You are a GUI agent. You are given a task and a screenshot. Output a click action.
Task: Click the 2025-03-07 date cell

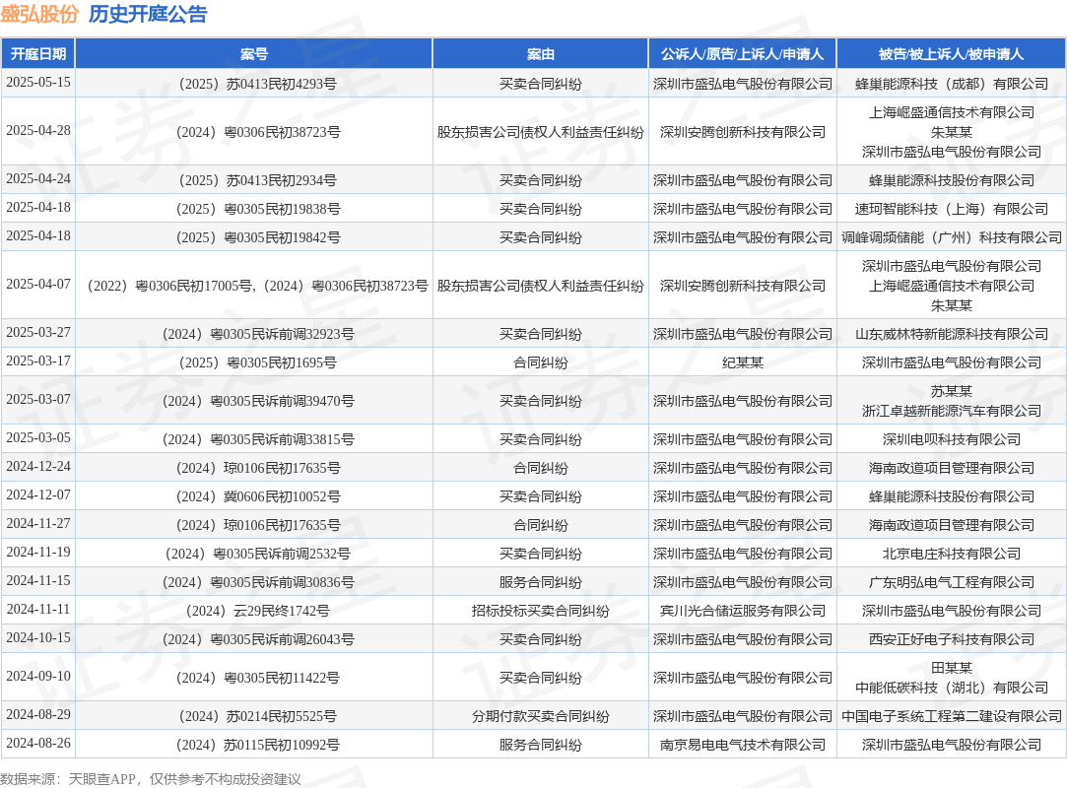click(x=38, y=400)
